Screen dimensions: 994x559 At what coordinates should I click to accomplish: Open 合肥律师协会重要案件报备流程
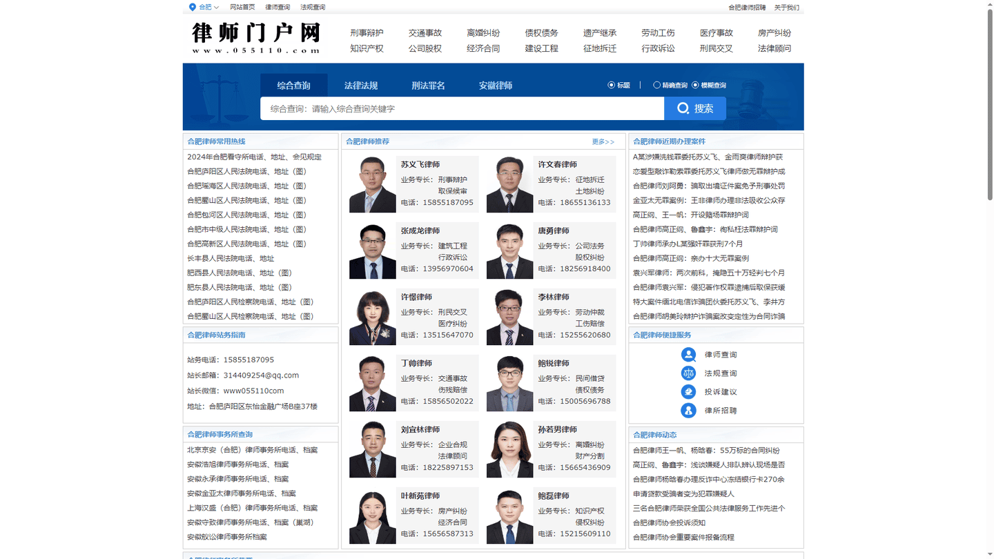pos(683,538)
